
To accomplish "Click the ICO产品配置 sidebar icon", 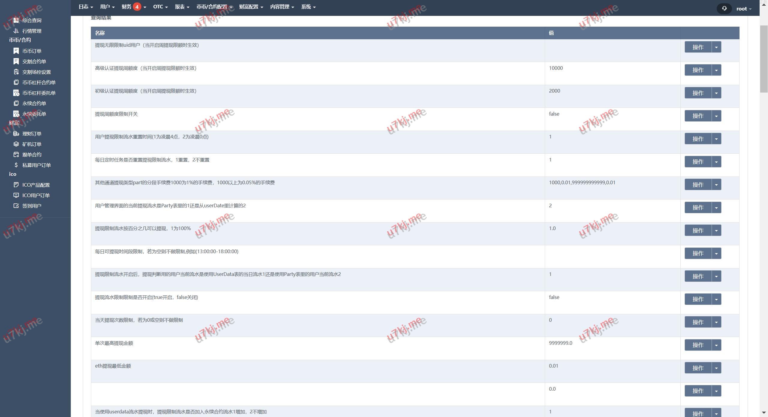I will [16, 185].
